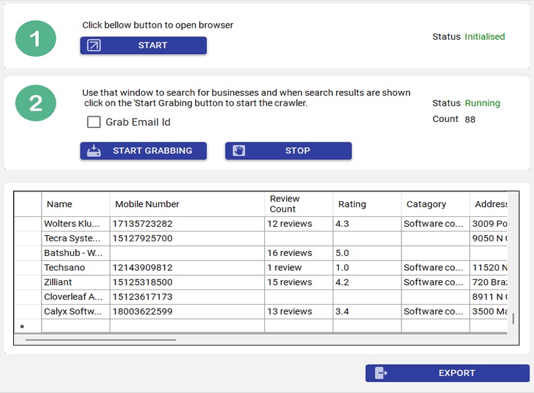The width and height of the screenshot is (534, 393).
Task: Click the vertical scrollbar thumb of results table
Action: tap(513, 318)
